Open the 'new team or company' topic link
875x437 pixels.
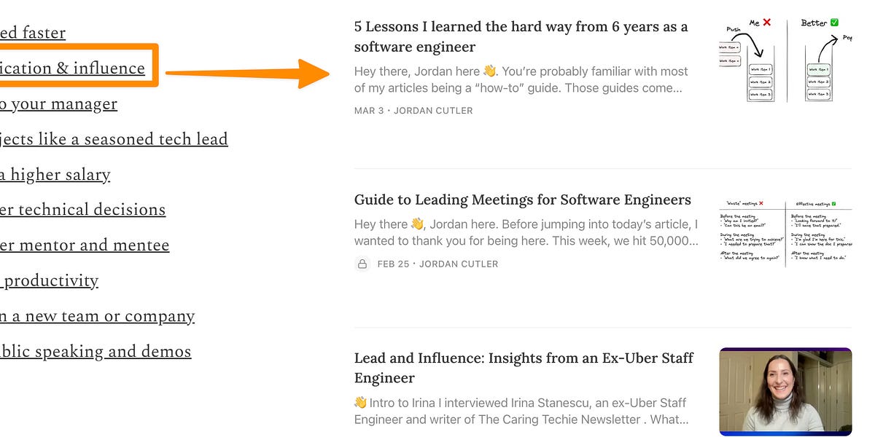coord(97,315)
